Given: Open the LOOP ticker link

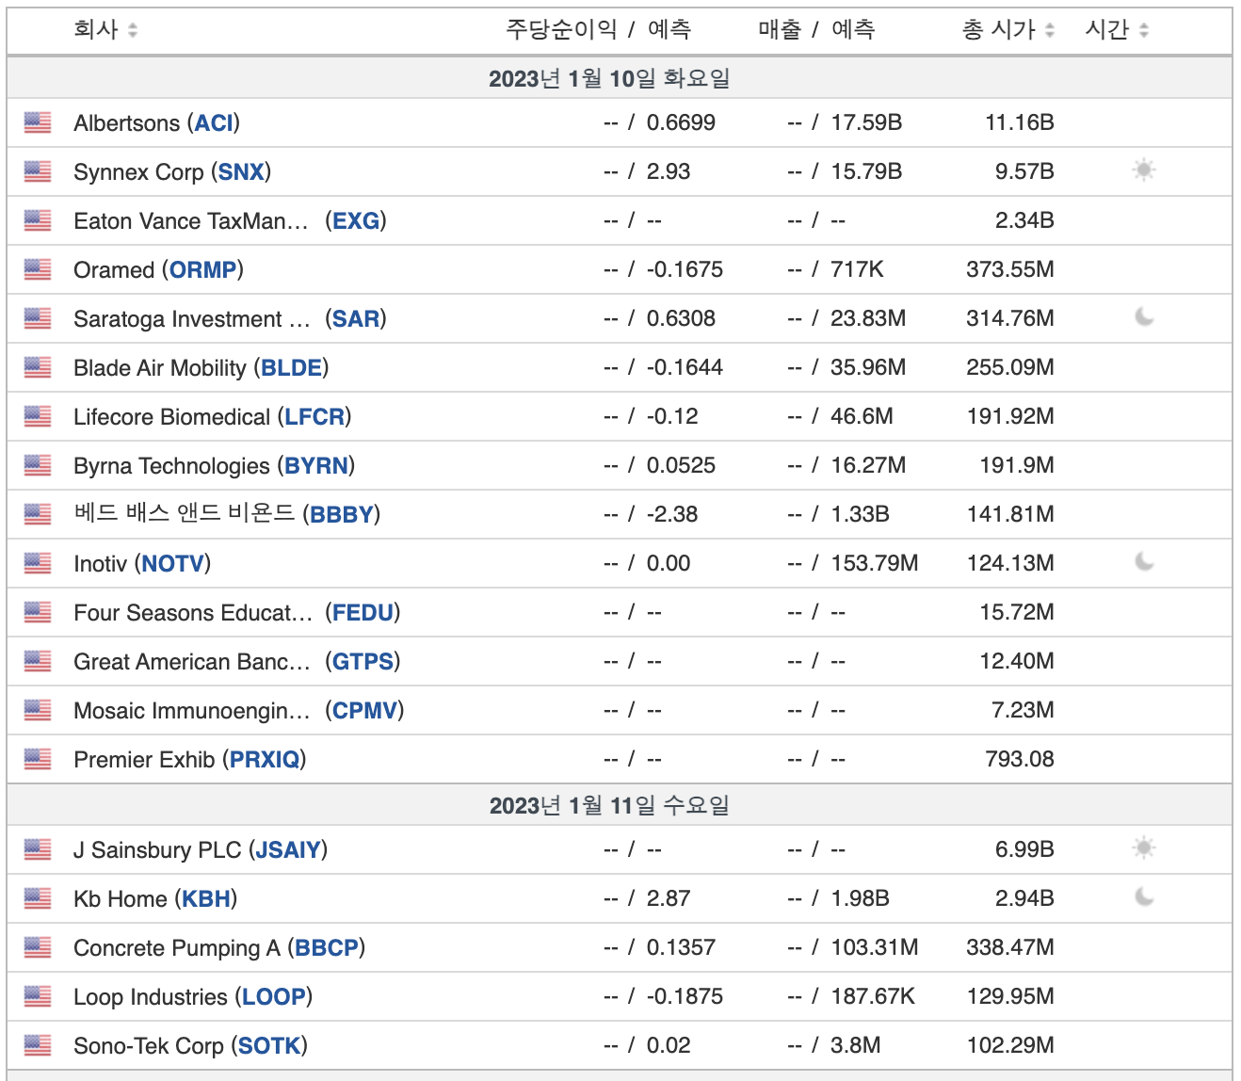Looking at the screenshot, I should tap(274, 997).
